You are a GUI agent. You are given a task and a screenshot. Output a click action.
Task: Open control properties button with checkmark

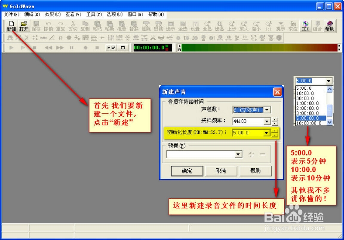[x=111, y=48]
